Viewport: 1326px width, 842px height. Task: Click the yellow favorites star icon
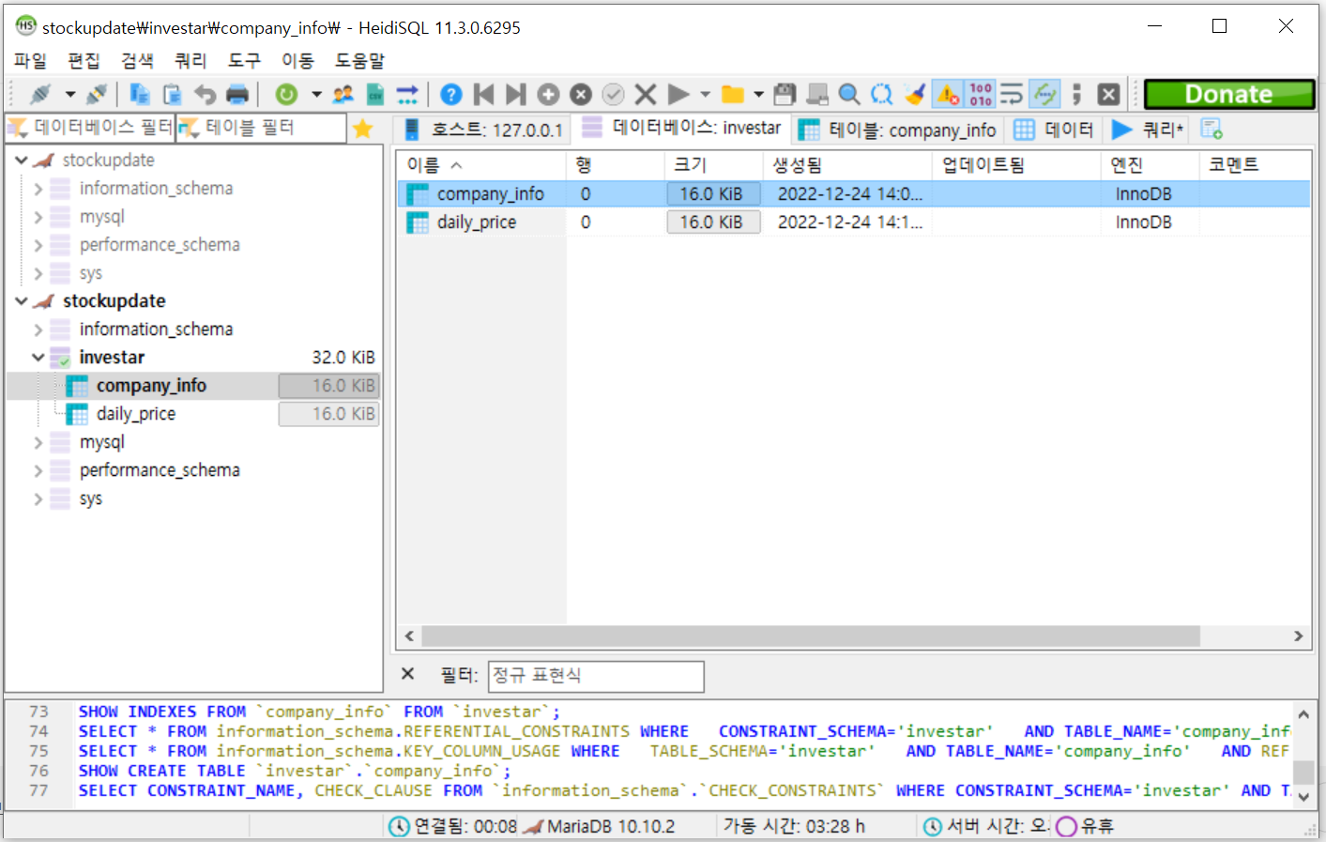click(362, 129)
